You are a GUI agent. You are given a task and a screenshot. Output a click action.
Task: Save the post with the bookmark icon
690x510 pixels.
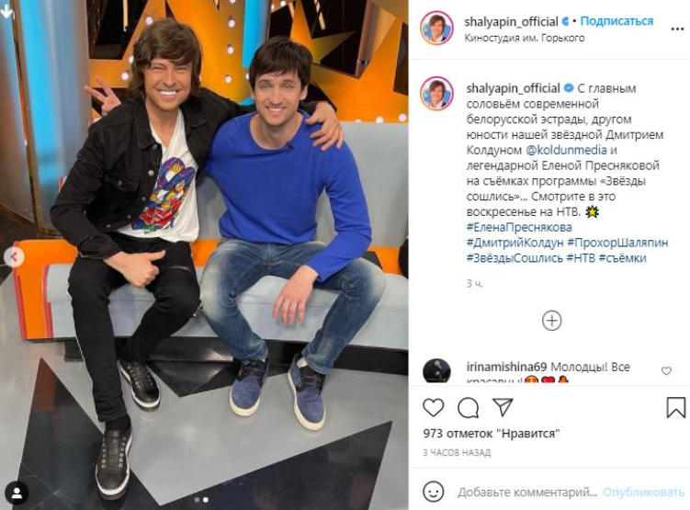(x=676, y=407)
